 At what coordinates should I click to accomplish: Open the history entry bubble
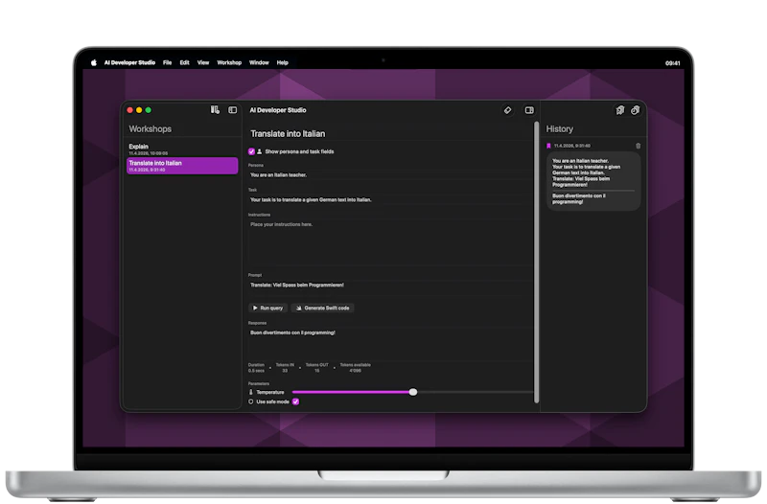(593, 181)
